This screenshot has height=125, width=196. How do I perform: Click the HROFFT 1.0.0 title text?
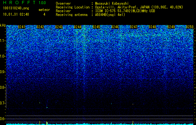pos(24,2)
